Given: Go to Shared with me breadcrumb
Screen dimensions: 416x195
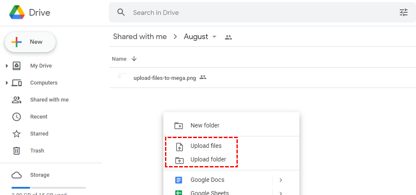Looking at the screenshot, I should (140, 37).
